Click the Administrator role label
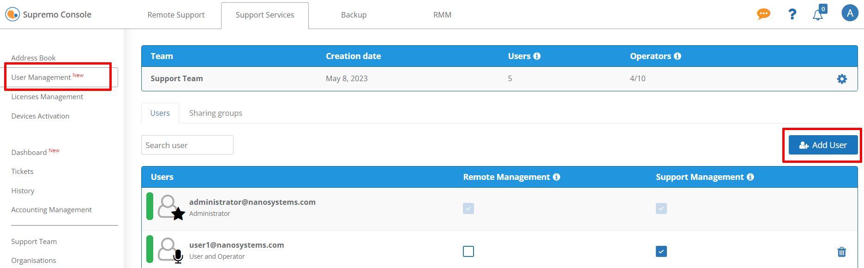864x268 pixels. [210, 214]
